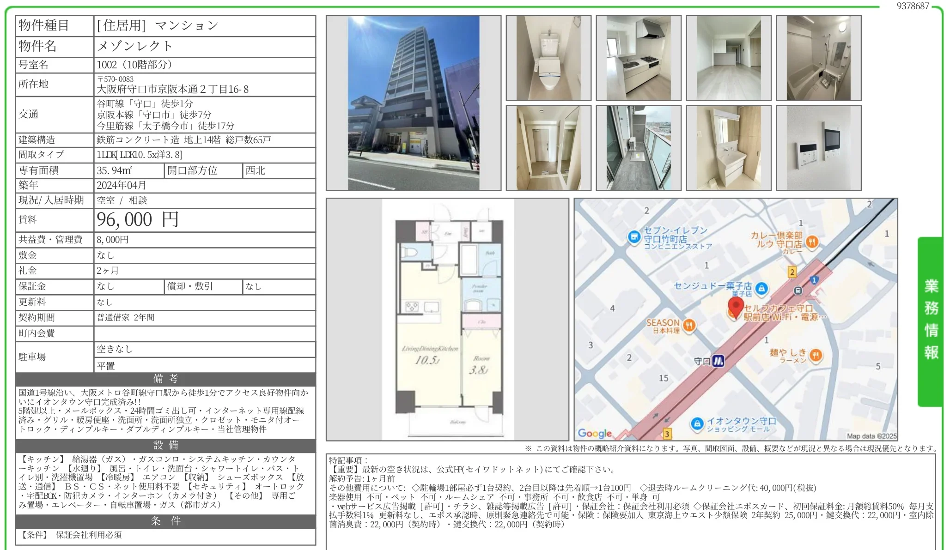Click the イオンタウン守口 shopping icon

[697, 423]
